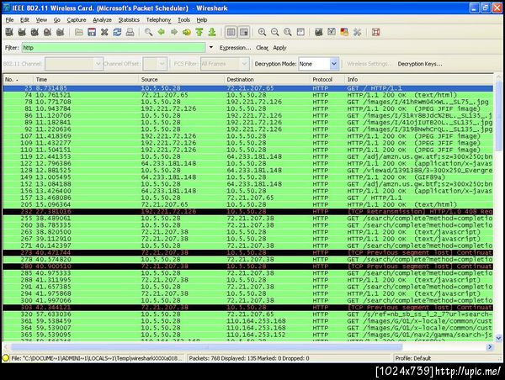The height and width of the screenshot is (380, 505).
Task: Sort by the Protocol column header
Action: tap(327, 79)
